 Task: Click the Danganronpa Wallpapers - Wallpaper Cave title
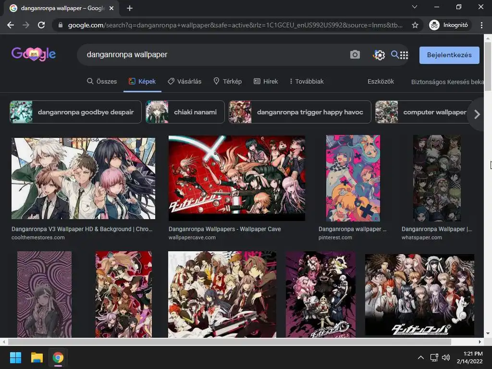225,229
